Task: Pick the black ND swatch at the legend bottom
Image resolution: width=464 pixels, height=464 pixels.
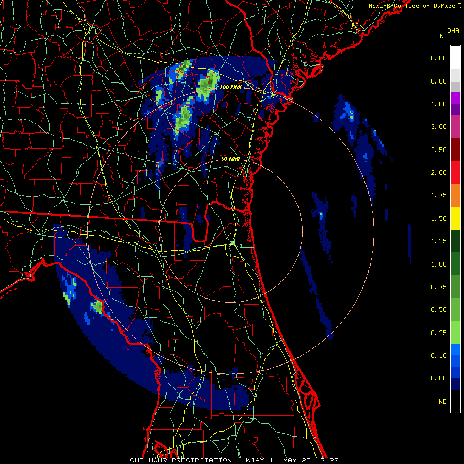Action: click(x=455, y=401)
